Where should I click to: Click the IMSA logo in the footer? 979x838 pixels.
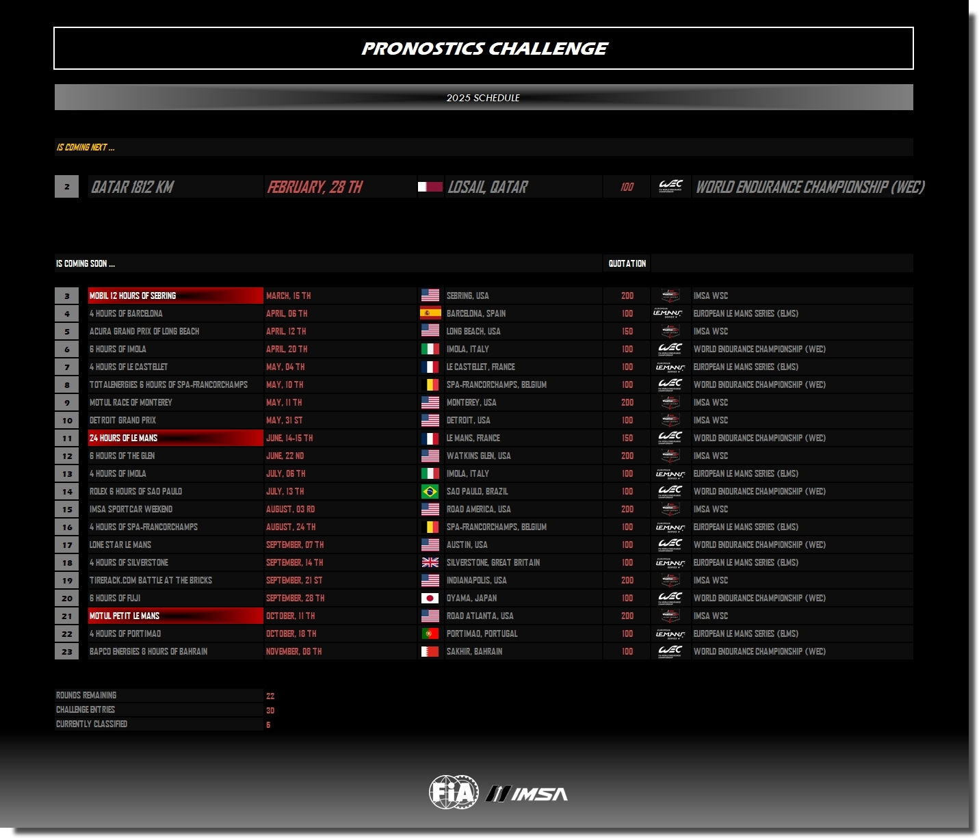pyautogui.click(x=527, y=794)
